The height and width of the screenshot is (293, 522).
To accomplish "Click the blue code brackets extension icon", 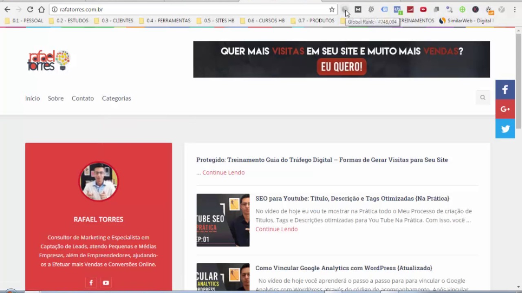I will click(x=397, y=9).
